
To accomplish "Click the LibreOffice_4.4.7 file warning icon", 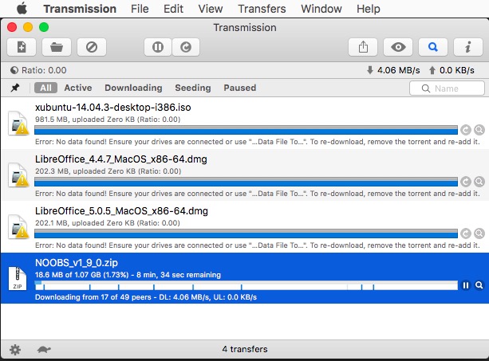I will (18, 175).
